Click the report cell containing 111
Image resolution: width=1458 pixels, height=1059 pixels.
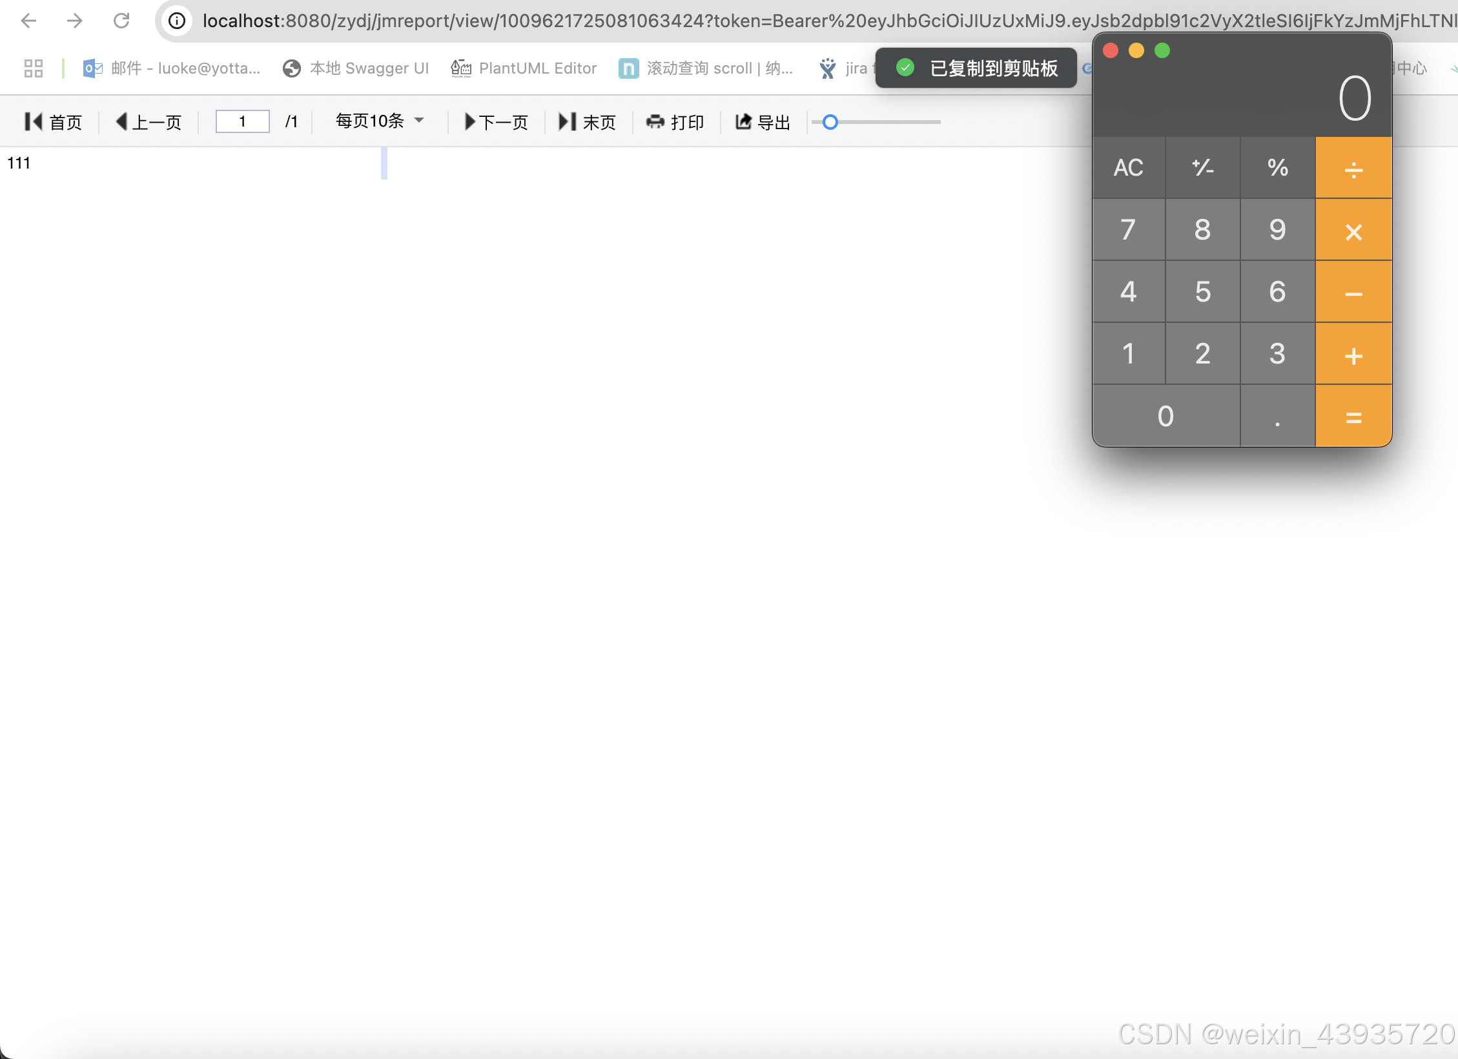(19, 163)
